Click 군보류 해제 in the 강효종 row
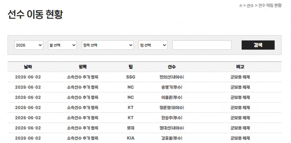 240,138
